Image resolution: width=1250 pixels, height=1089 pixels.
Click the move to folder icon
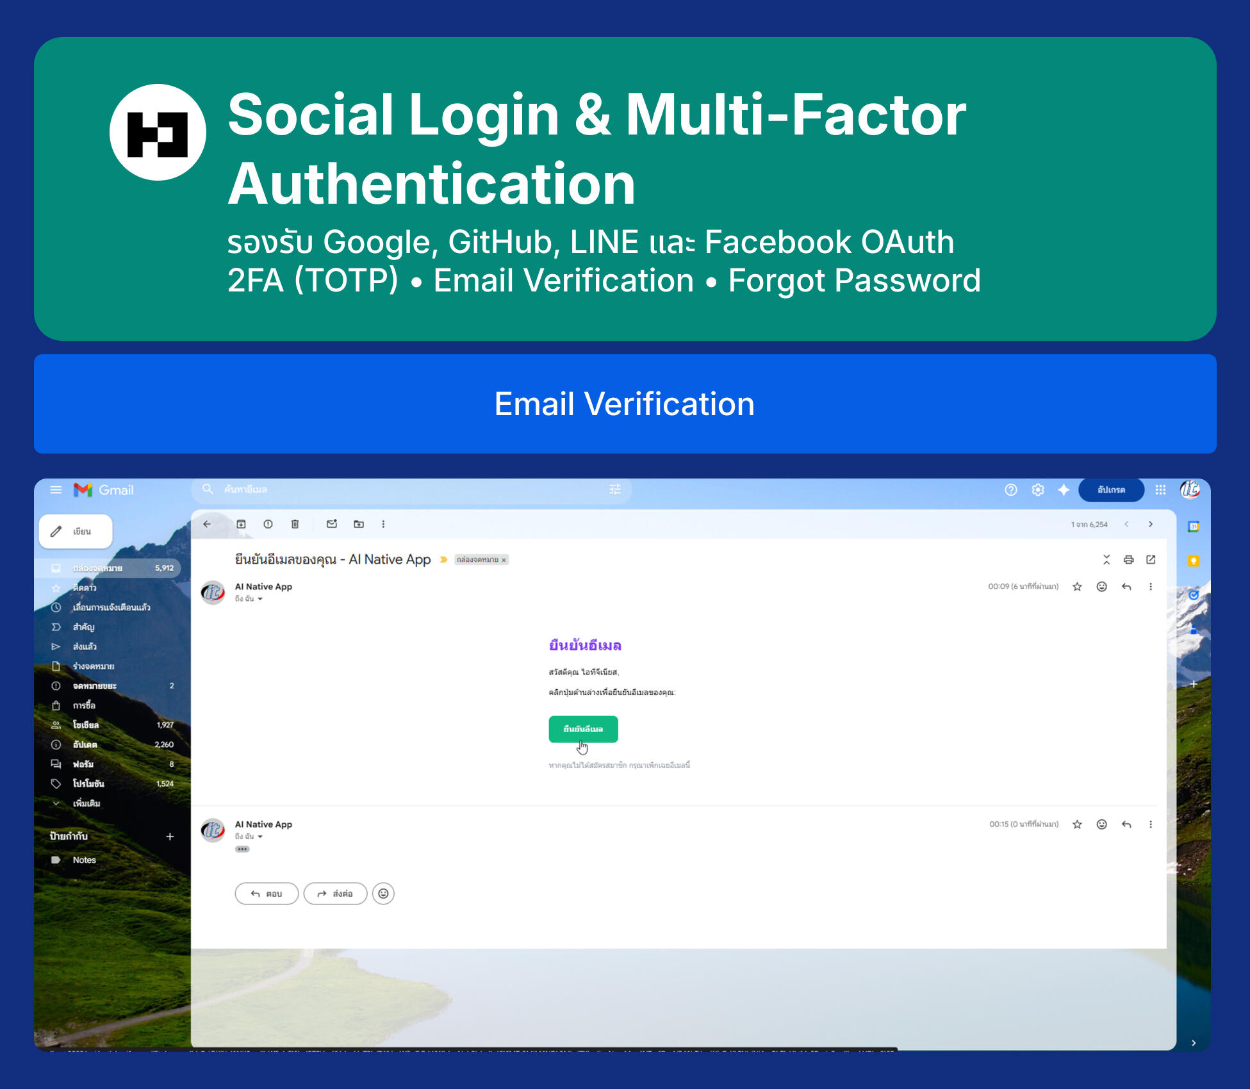coord(359,524)
